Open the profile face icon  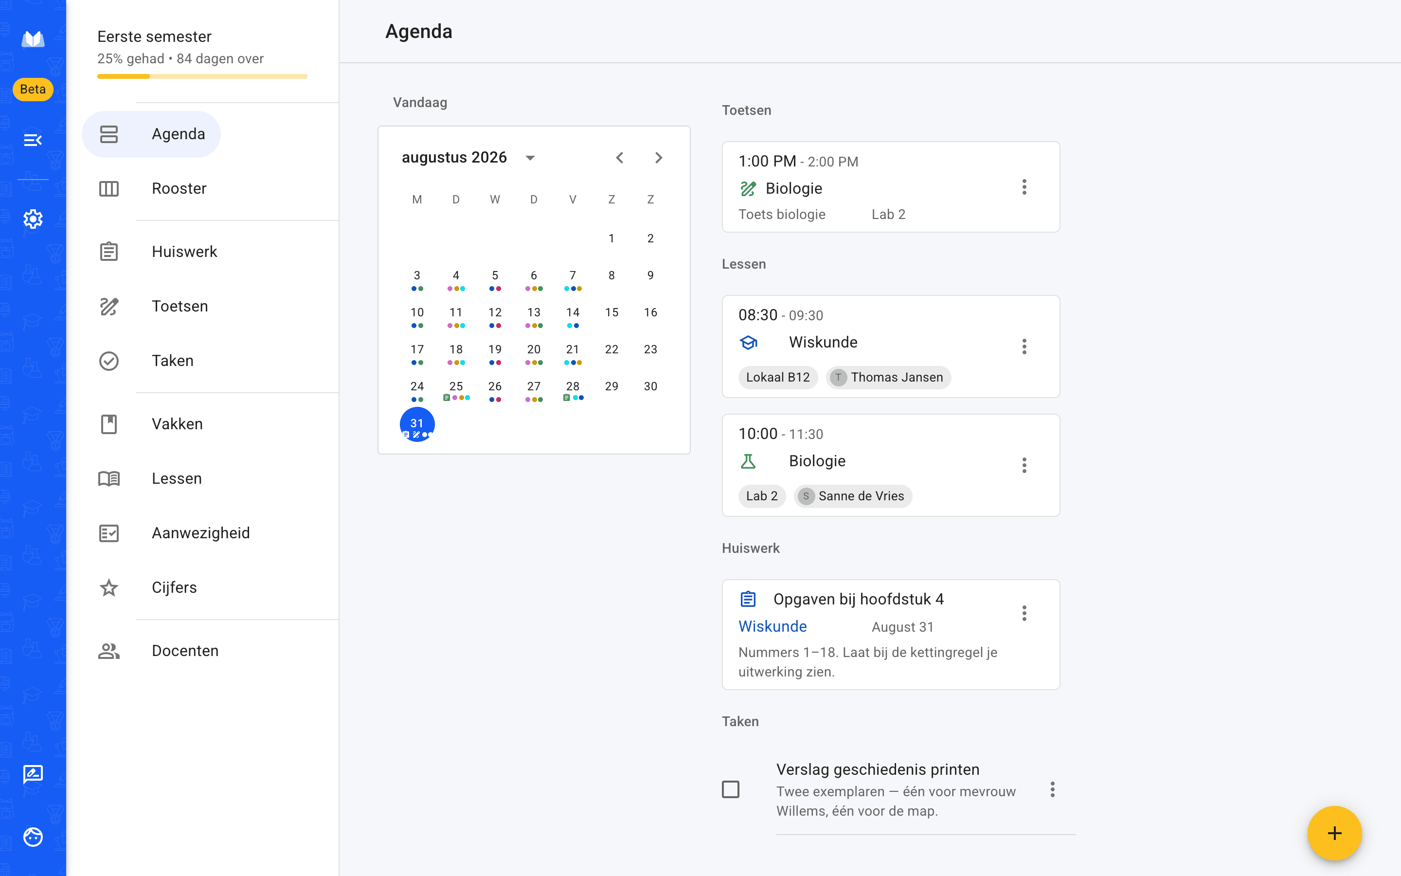tap(33, 837)
